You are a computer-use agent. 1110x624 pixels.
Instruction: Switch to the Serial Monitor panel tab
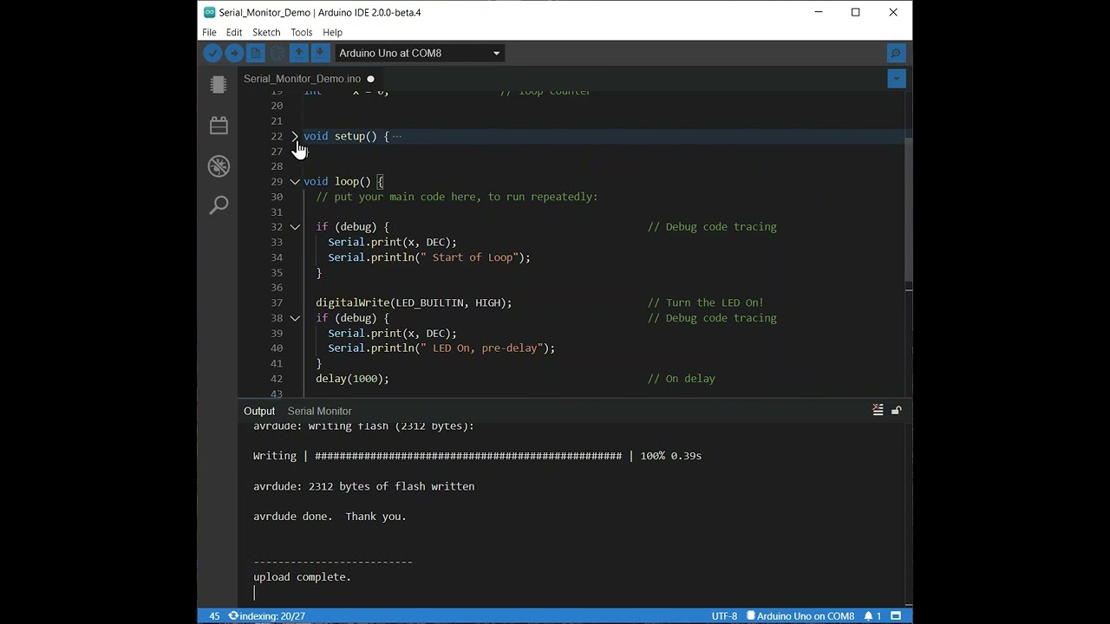click(x=319, y=411)
